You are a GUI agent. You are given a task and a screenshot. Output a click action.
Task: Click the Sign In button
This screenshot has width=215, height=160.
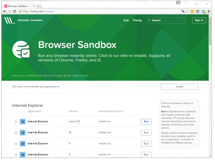(199, 20)
